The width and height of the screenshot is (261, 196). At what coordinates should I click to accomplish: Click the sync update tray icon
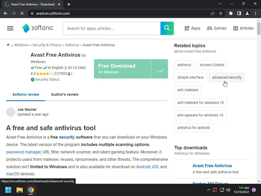coord(215,190)
